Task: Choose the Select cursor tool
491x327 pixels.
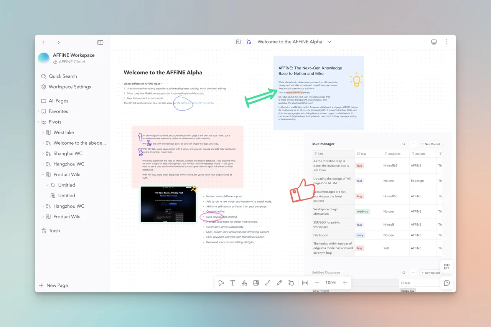Action: pyautogui.click(x=221, y=283)
